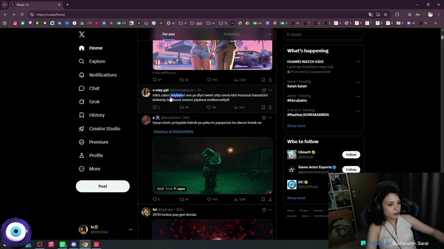
Task: Click the plus icon beside Following tab
Action: tap(270, 34)
